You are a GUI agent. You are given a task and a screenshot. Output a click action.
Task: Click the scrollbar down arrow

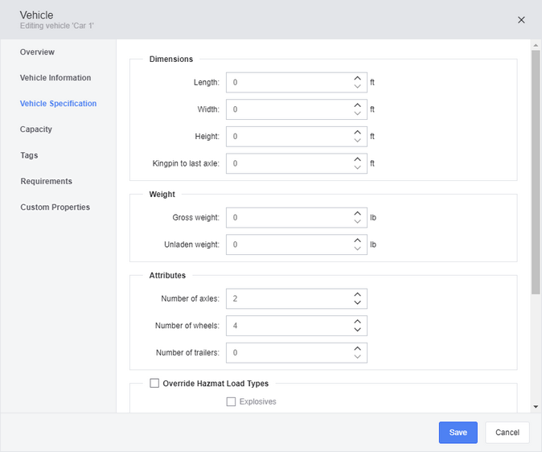coord(536,407)
